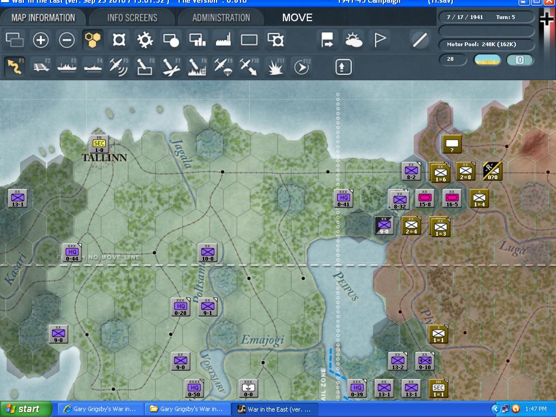Select the F9 air transport parachute icon
This screenshot has height=417, width=556.
(x=223, y=66)
